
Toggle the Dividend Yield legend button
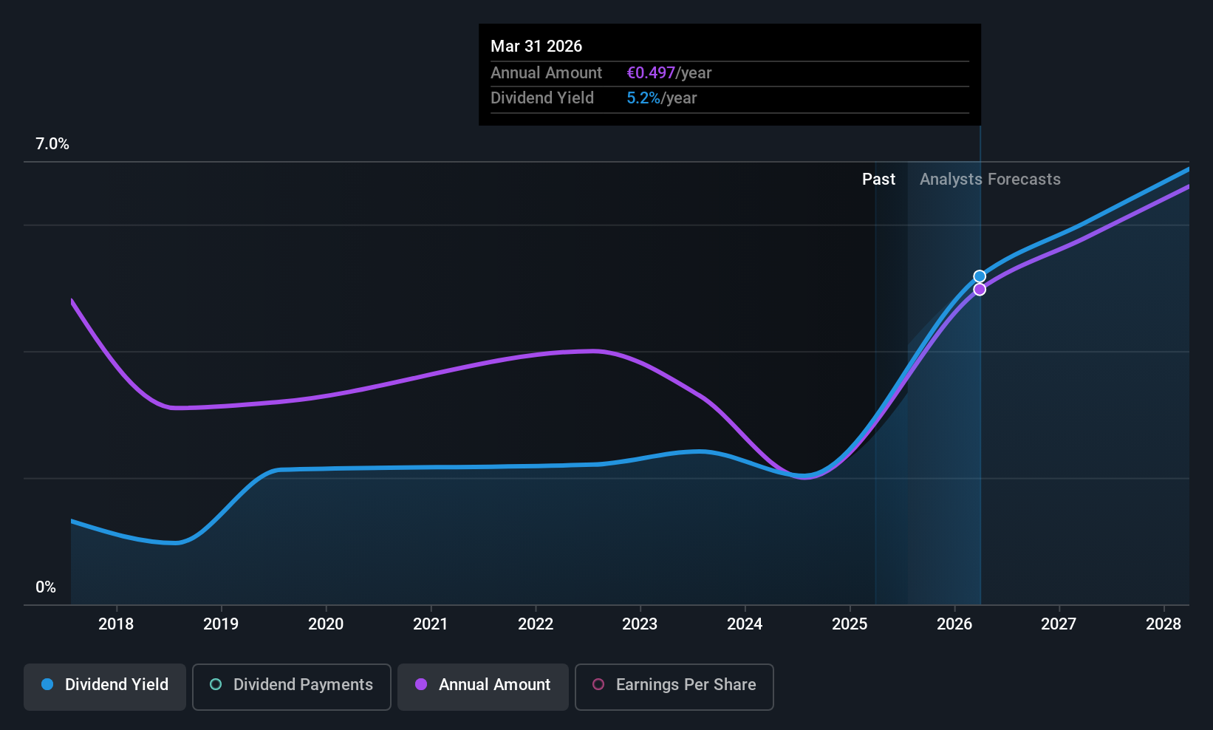[x=104, y=686]
